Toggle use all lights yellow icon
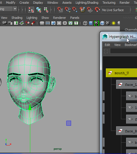The width and height of the screenshot is (137, 154). (x=114, y=23)
